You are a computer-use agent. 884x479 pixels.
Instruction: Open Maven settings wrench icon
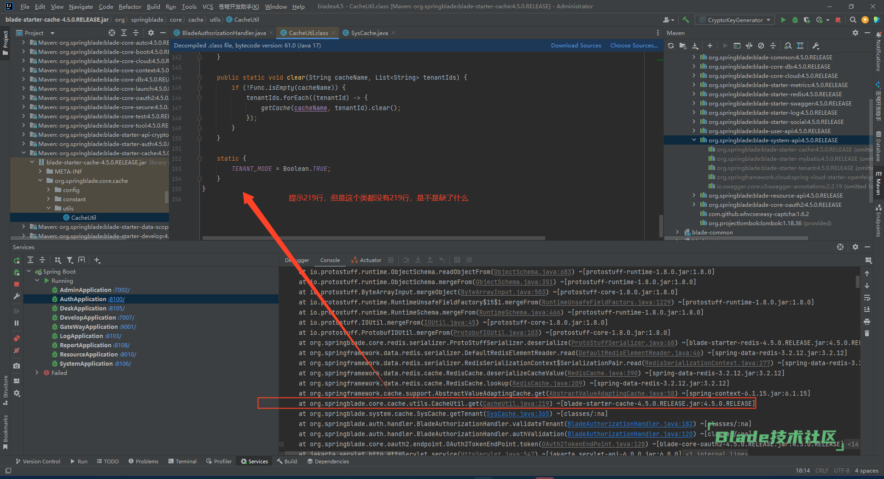coord(816,46)
